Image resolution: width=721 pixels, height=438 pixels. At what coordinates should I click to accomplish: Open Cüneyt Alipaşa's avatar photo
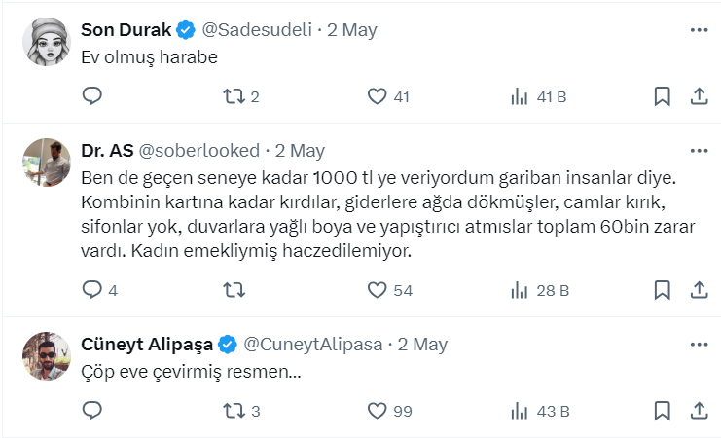click(x=45, y=356)
